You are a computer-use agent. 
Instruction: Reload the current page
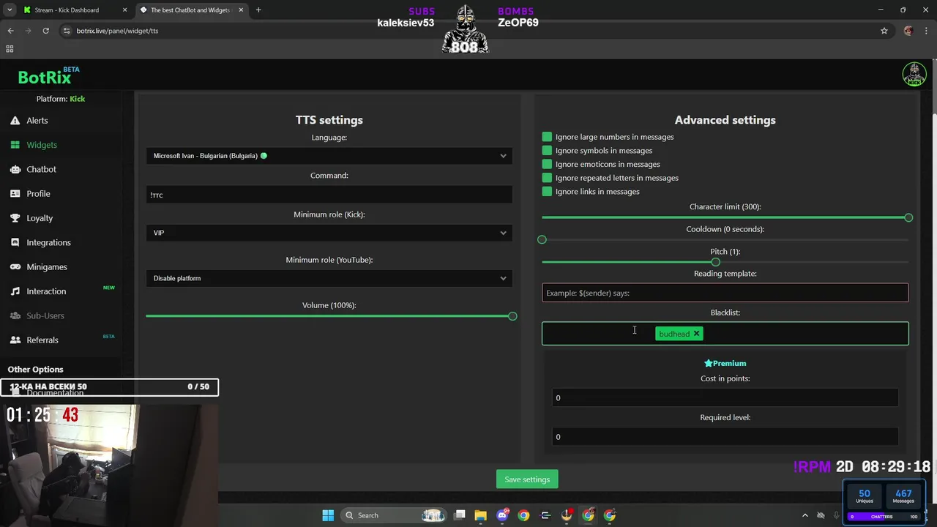coord(45,31)
